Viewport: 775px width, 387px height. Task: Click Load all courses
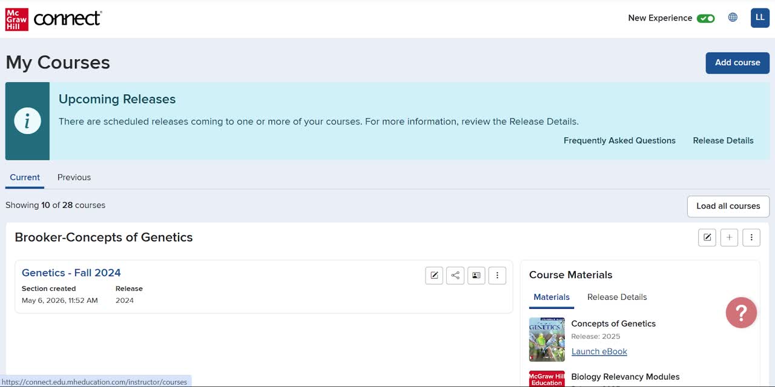pyautogui.click(x=728, y=206)
